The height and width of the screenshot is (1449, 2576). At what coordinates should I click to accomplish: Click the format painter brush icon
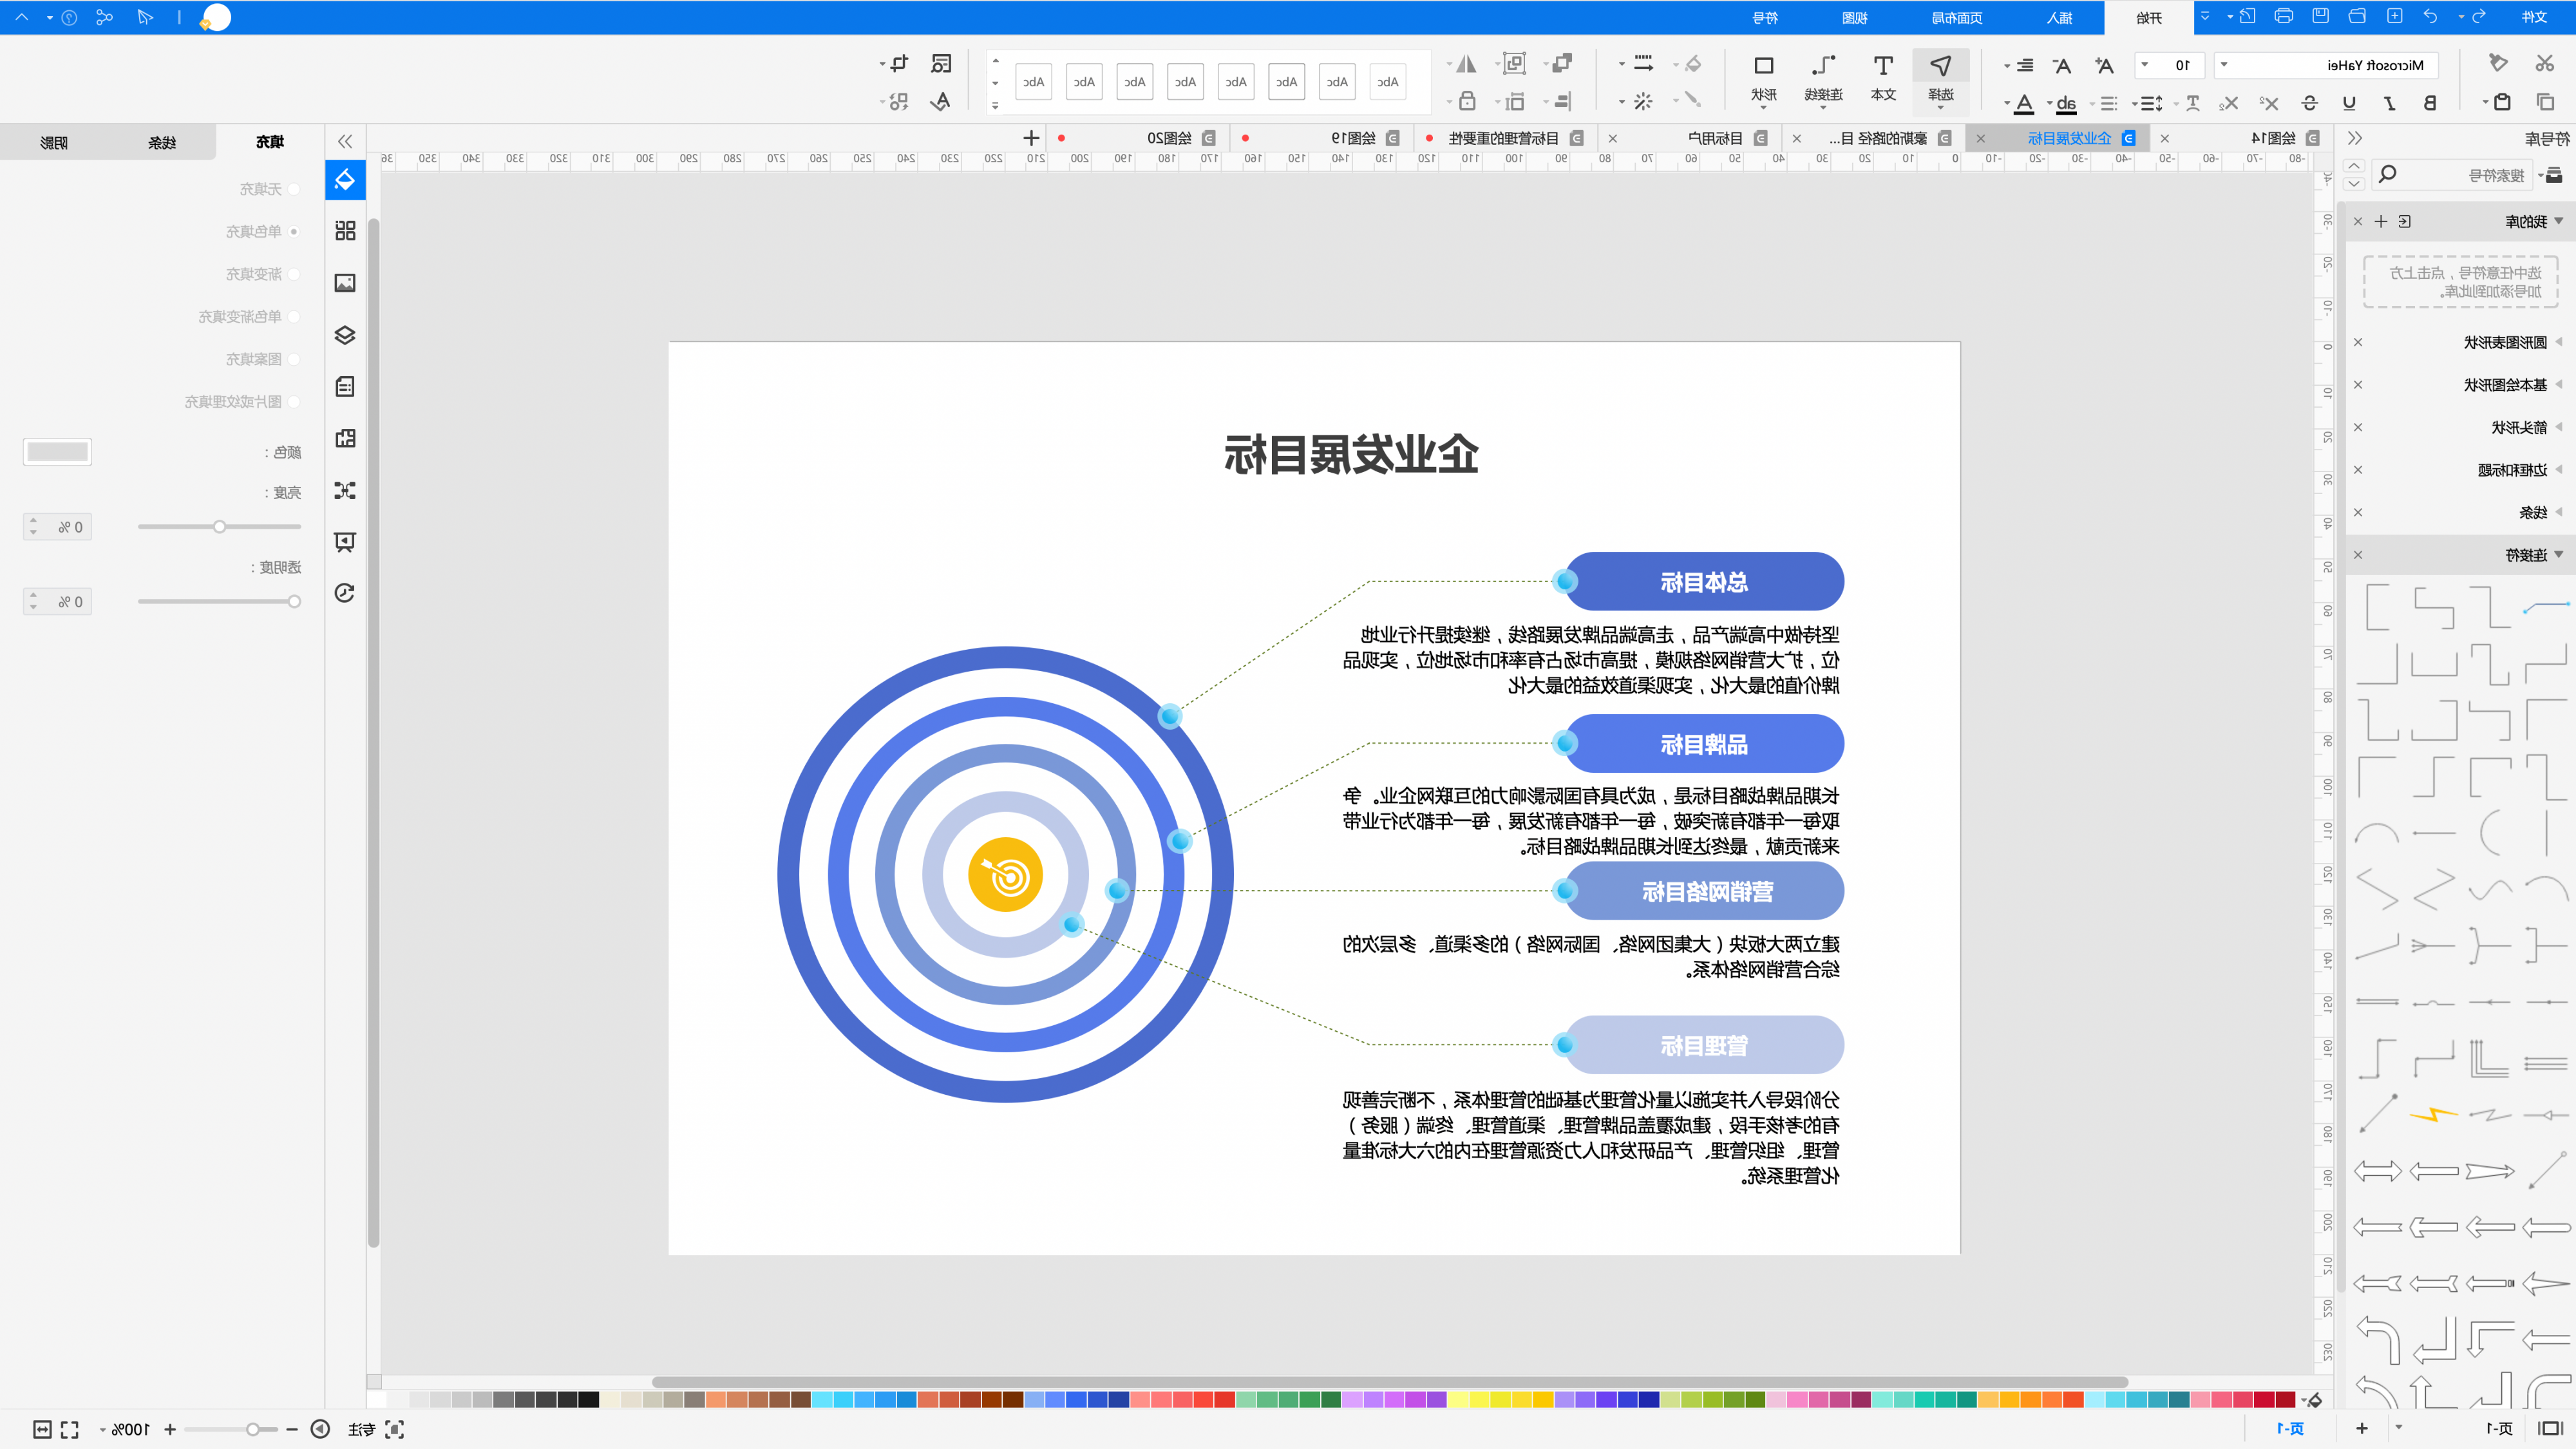click(2498, 64)
